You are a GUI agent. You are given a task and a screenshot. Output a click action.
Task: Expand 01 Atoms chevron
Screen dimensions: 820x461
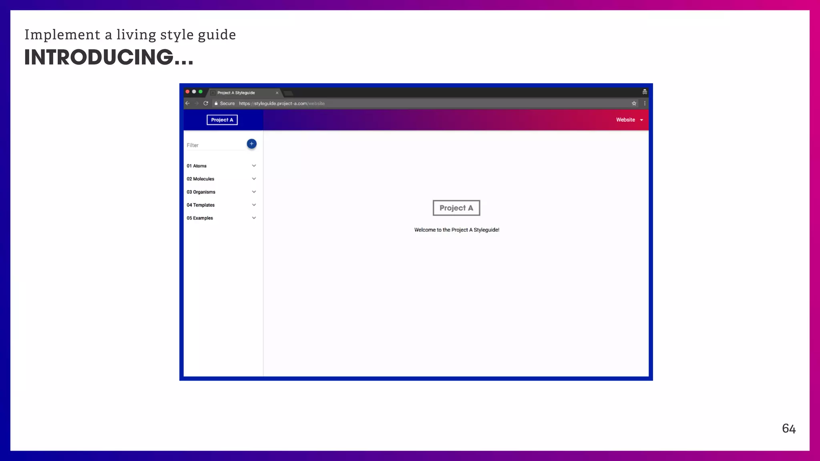(254, 166)
